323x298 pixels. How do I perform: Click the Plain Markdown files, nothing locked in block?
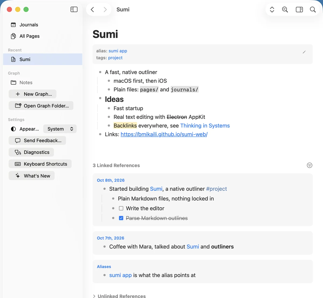[x=166, y=199]
